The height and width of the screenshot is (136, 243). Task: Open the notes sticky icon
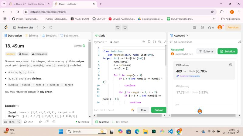pos(125,28)
